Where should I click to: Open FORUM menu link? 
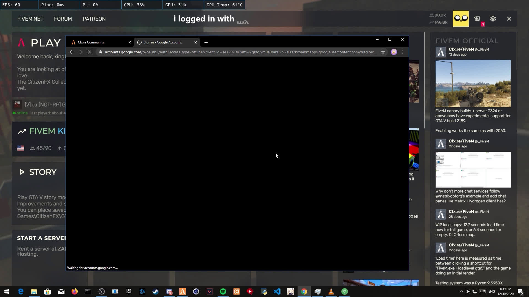[x=63, y=19]
